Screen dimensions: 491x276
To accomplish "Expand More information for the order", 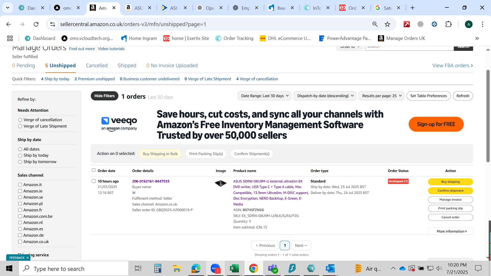I will click(x=451, y=231).
